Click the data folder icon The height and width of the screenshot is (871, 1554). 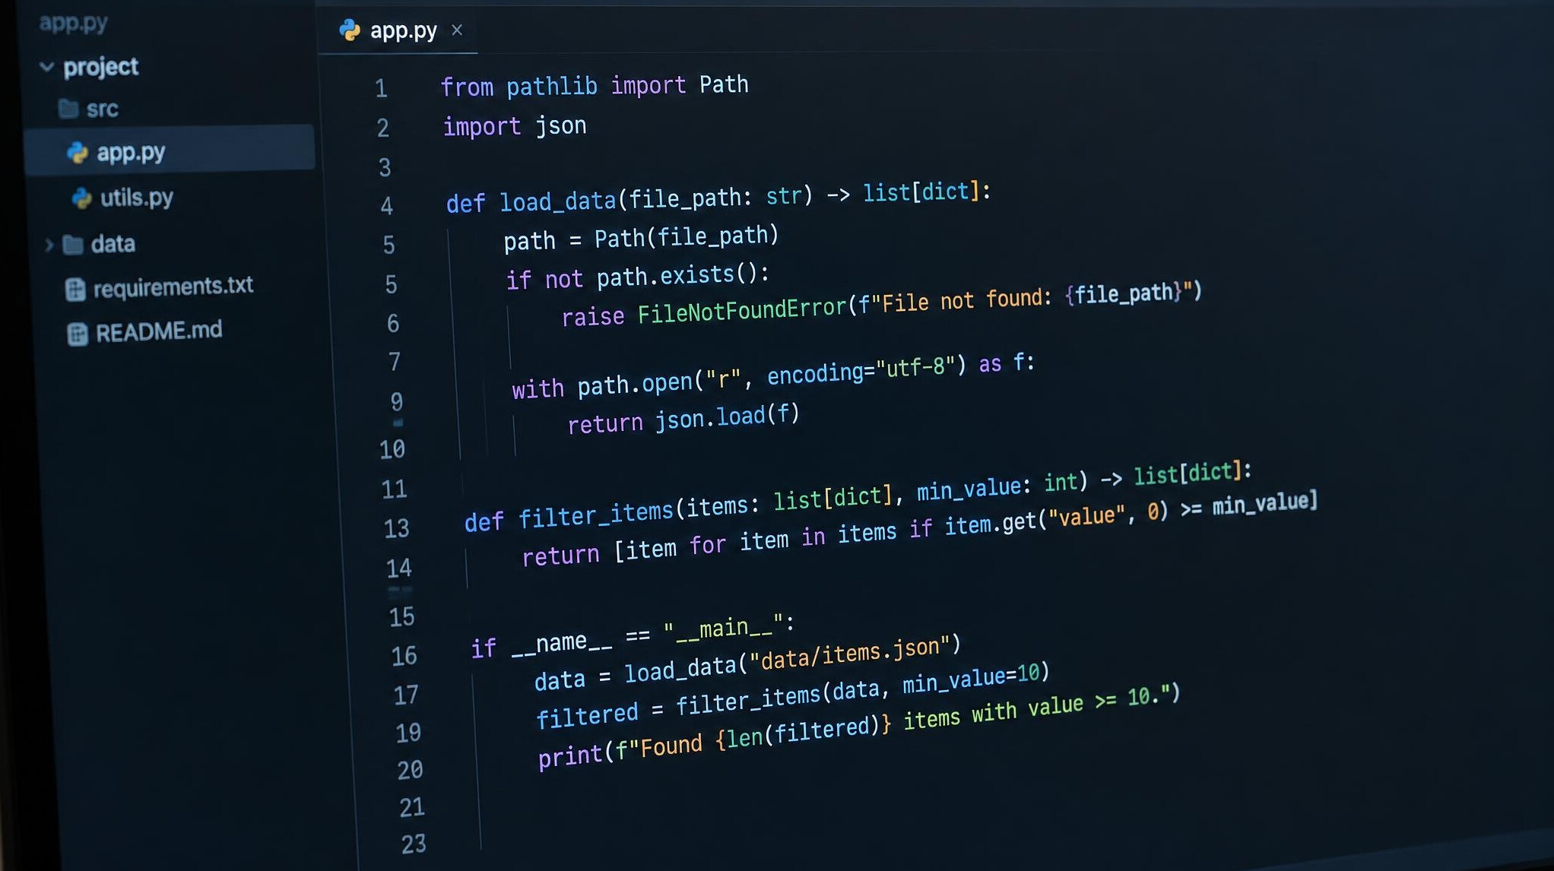73,245
